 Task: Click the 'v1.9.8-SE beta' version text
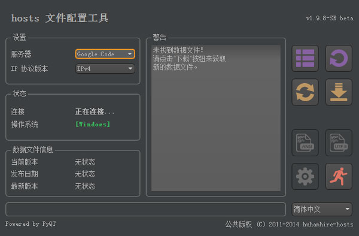pyautogui.click(x=330, y=18)
